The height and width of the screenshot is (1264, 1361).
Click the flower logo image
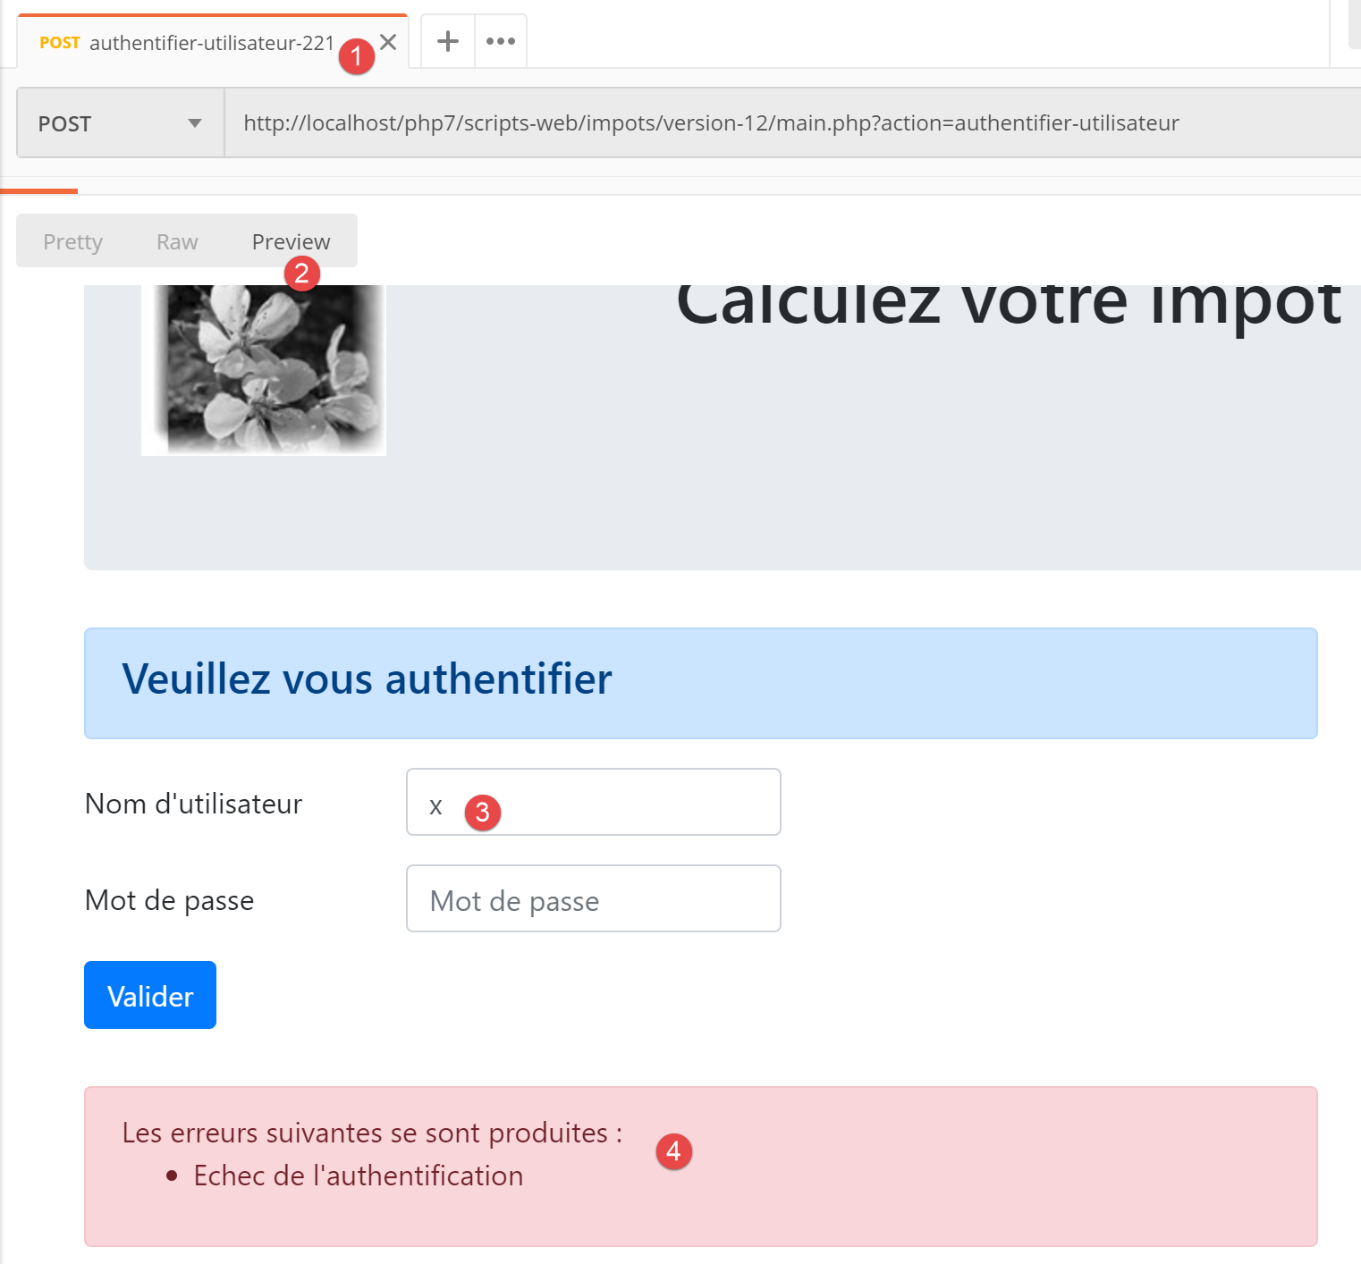[264, 368]
